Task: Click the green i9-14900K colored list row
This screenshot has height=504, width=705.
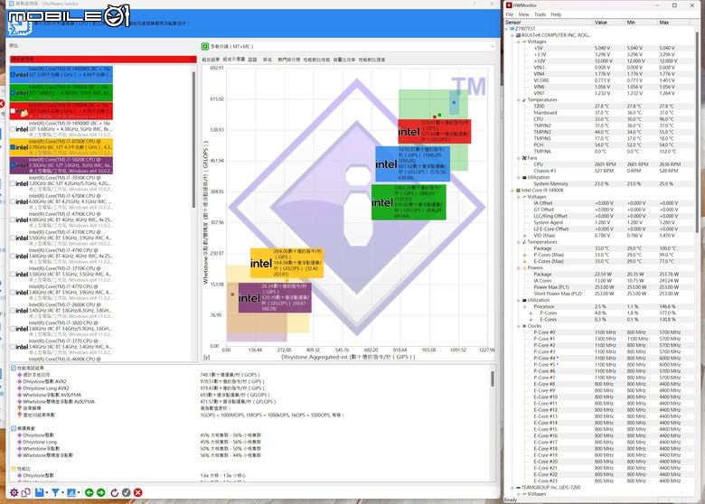Action: [61, 92]
